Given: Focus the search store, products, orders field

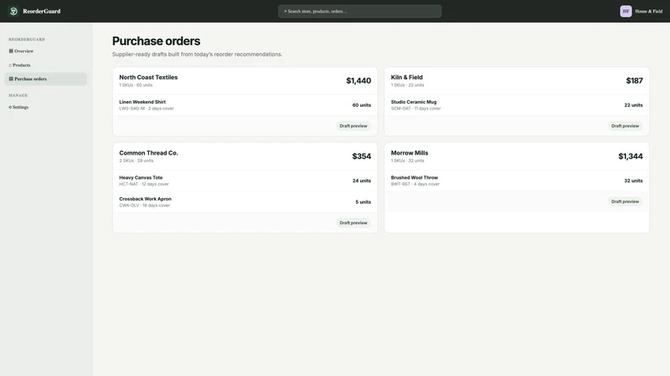Looking at the screenshot, I should pyautogui.click(x=360, y=11).
